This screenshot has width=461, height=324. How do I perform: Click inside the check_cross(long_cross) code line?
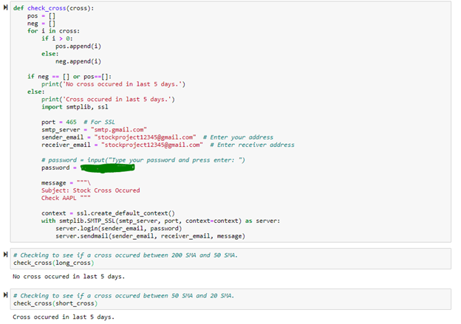tap(52, 263)
